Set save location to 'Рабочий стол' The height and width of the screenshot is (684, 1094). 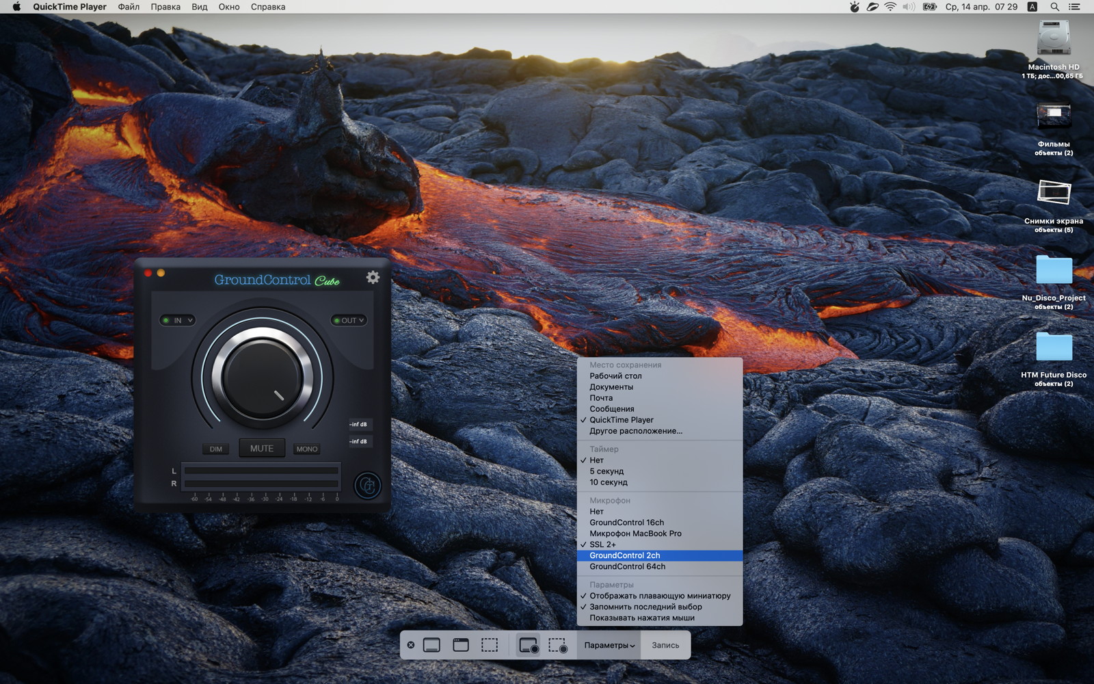tap(660, 376)
